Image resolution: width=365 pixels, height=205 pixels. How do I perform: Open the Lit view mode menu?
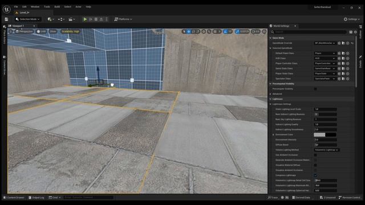pos(42,31)
